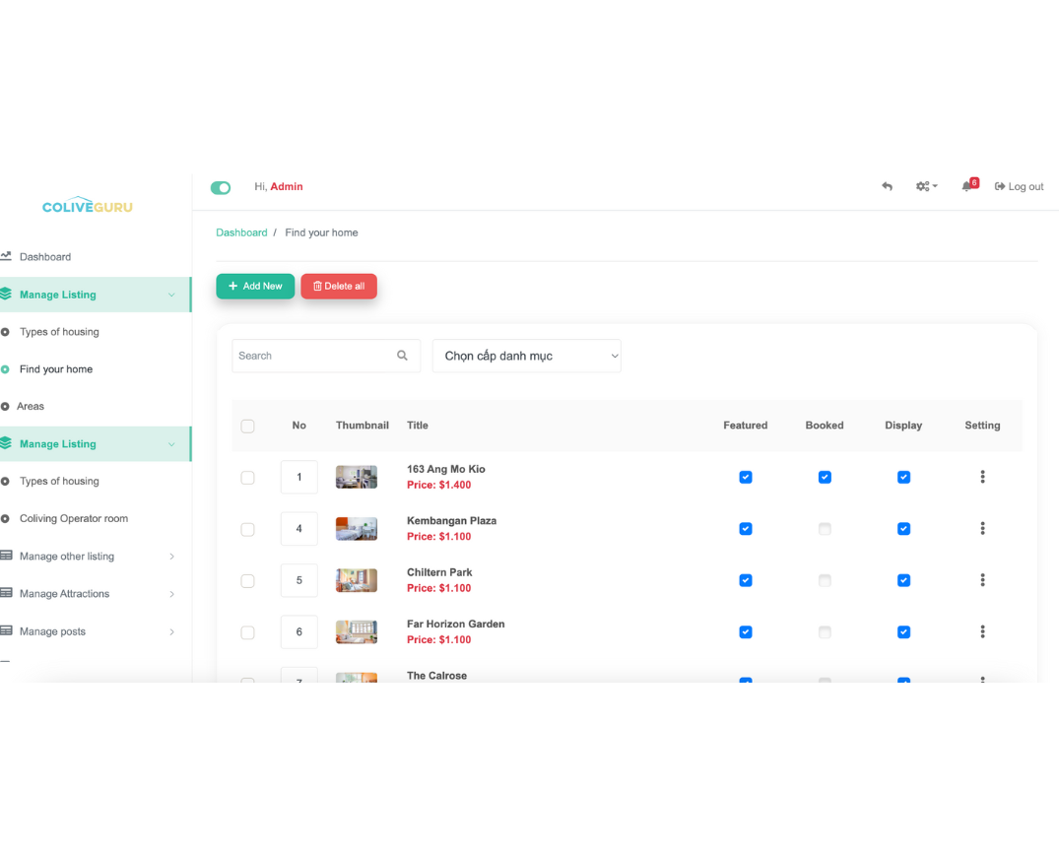This screenshot has height=857, width=1059.
Task: Uncheck Booked for 163 Ang Mo Kio
Action: coord(825,478)
